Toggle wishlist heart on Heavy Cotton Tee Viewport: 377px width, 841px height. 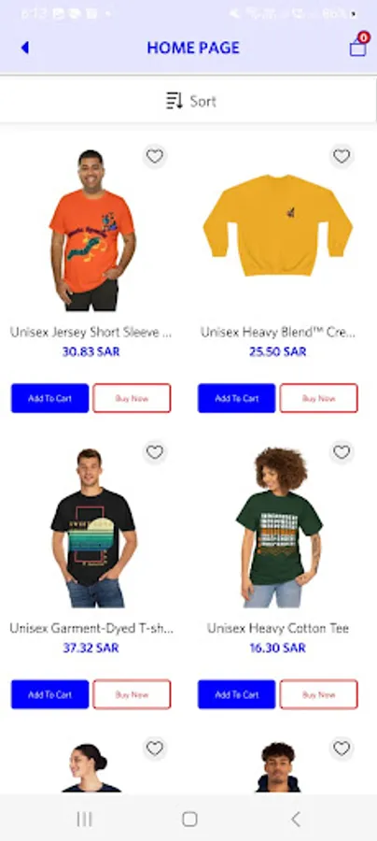(342, 452)
